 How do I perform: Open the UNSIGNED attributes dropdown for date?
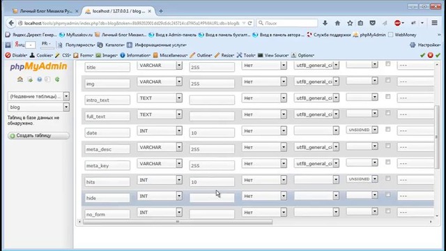click(x=362, y=130)
